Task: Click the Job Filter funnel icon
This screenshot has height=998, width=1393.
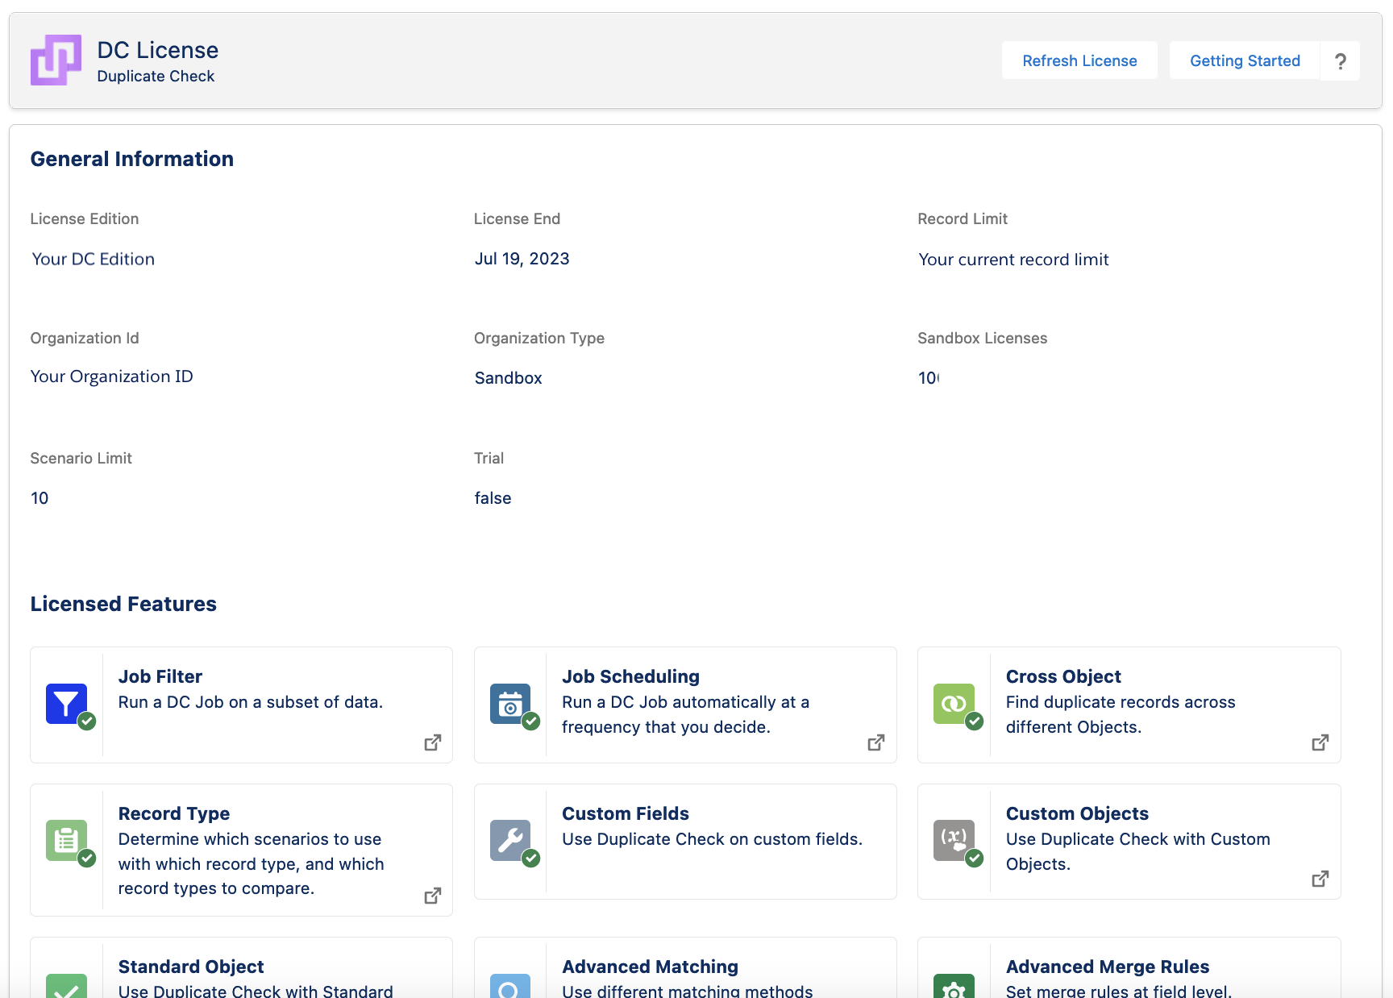Action: tap(66, 704)
